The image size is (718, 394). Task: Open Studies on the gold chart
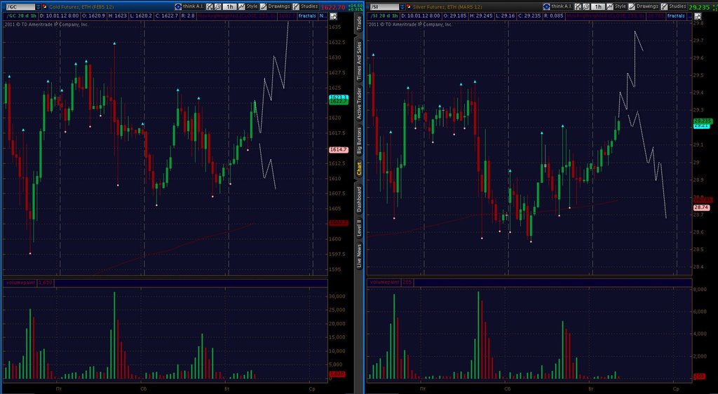tap(306, 6)
